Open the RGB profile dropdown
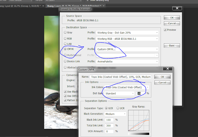198x137 pixels. click(127, 39)
